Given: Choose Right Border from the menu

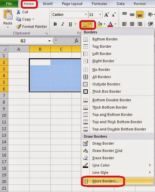Looking at the screenshot, I should coord(118,61).
